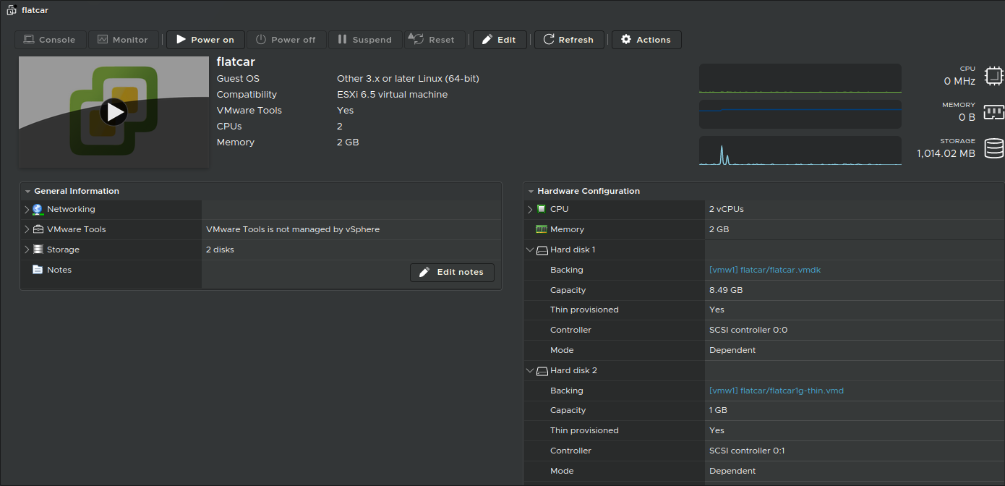The width and height of the screenshot is (1005, 486).
Task: Open the VM Console
Action: 50,40
